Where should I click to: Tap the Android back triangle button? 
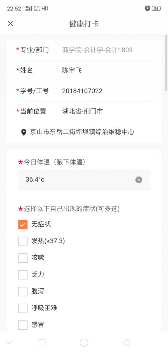tap(126, 343)
